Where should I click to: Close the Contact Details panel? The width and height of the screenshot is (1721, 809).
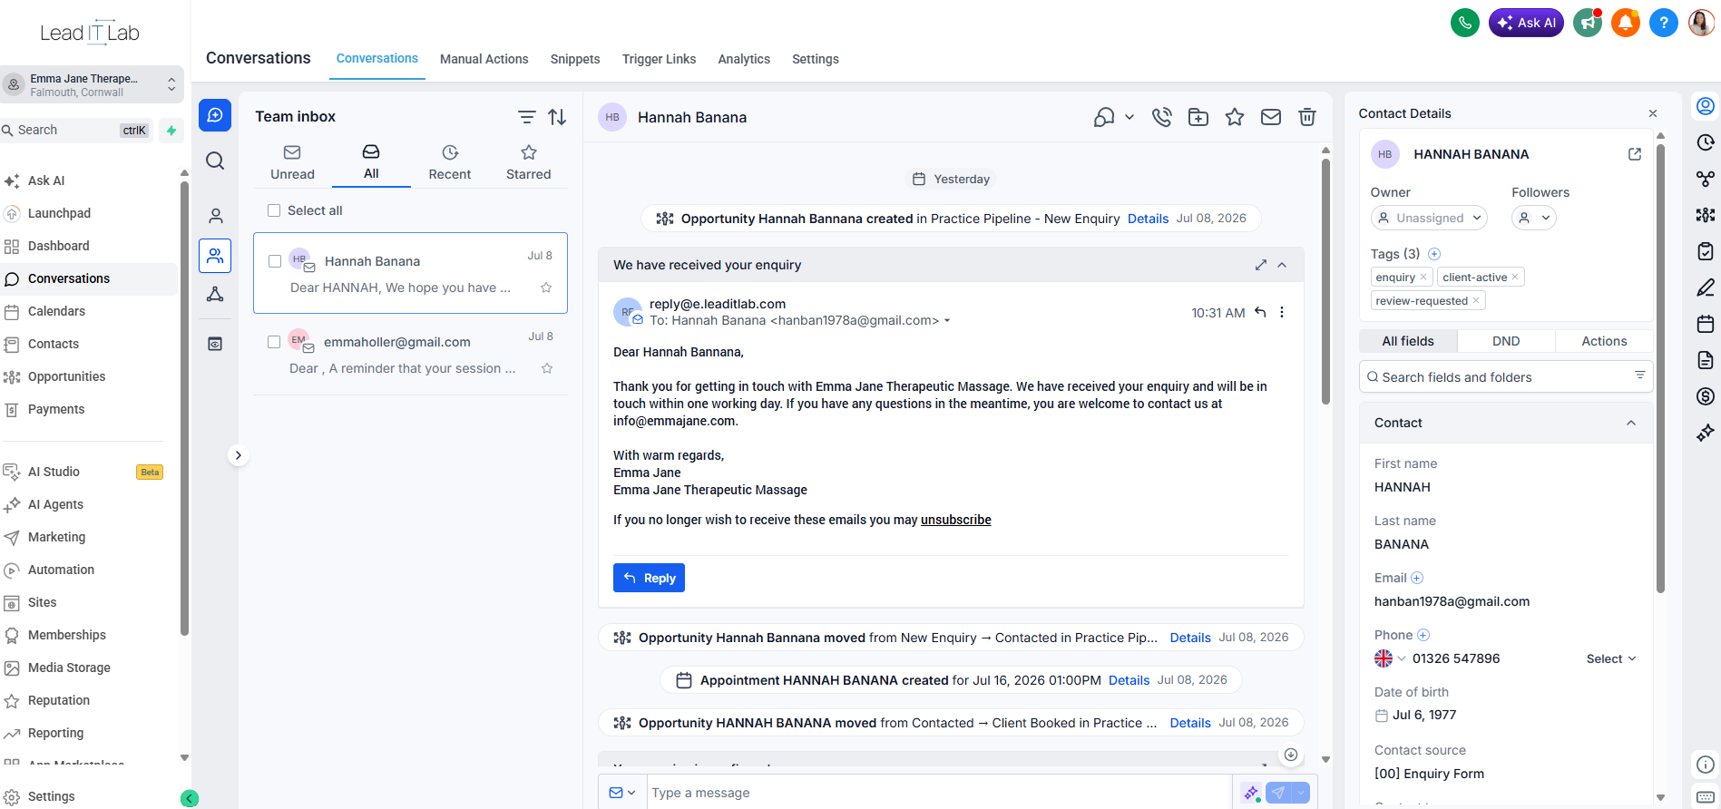click(1653, 113)
